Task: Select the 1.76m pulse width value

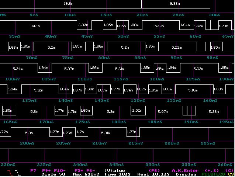Action: click(68, 133)
